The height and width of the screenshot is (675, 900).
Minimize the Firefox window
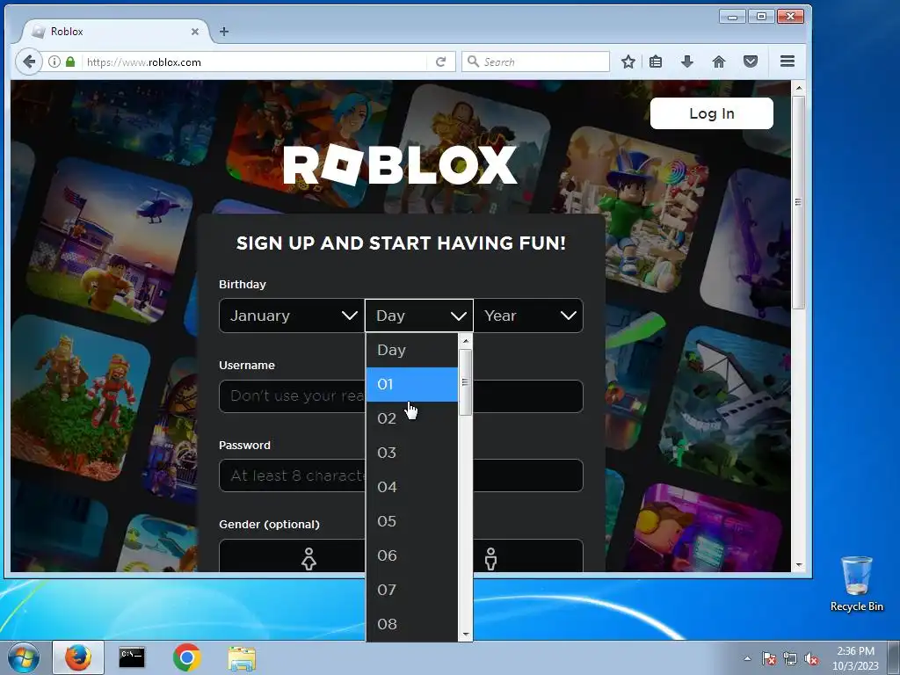(x=732, y=17)
